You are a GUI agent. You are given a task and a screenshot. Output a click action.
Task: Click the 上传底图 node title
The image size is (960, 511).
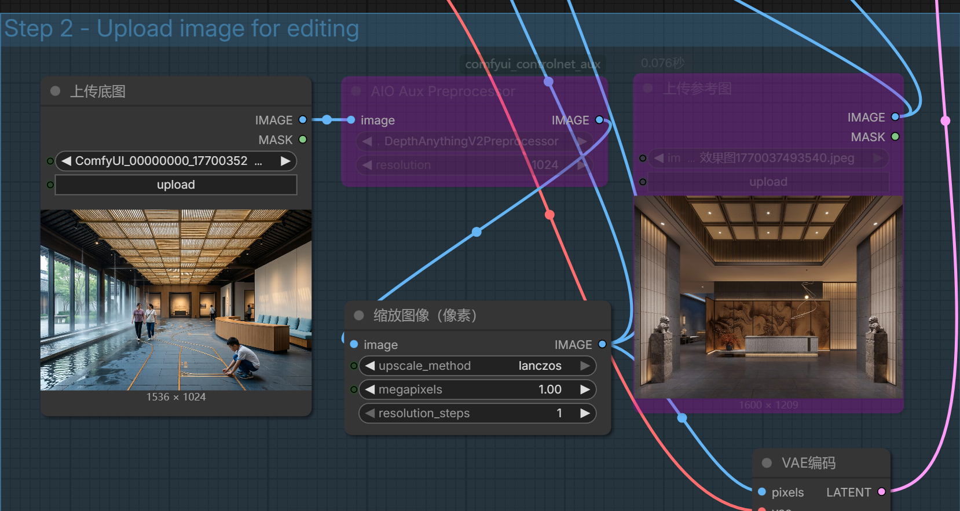98,91
